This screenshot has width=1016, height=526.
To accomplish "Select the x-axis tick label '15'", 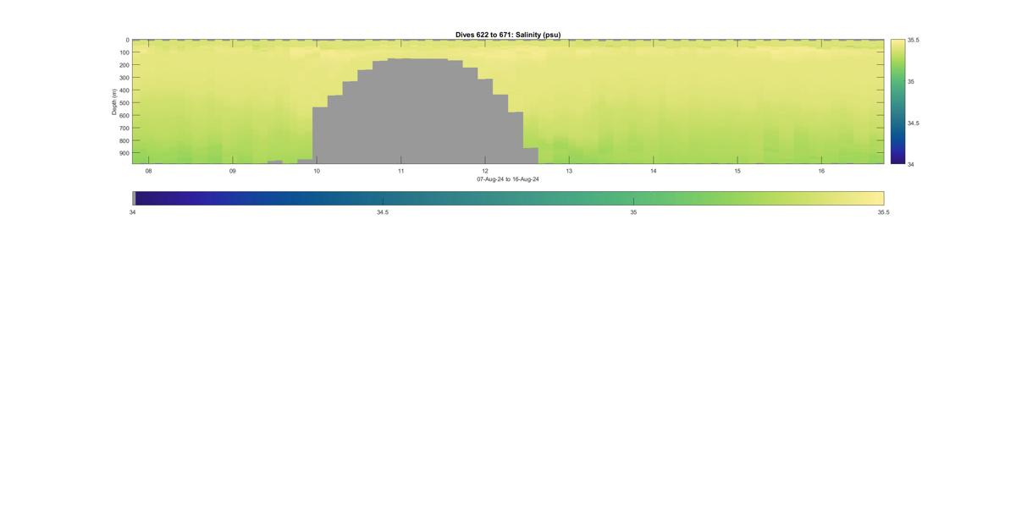I will (x=737, y=171).
